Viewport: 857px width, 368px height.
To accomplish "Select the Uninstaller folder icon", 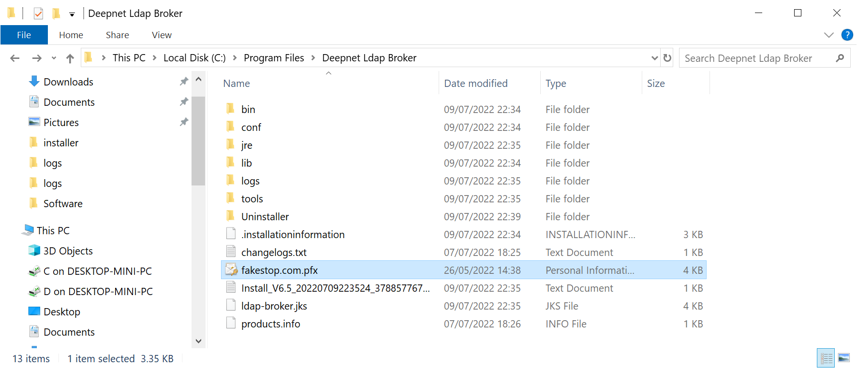I will (231, 216).
